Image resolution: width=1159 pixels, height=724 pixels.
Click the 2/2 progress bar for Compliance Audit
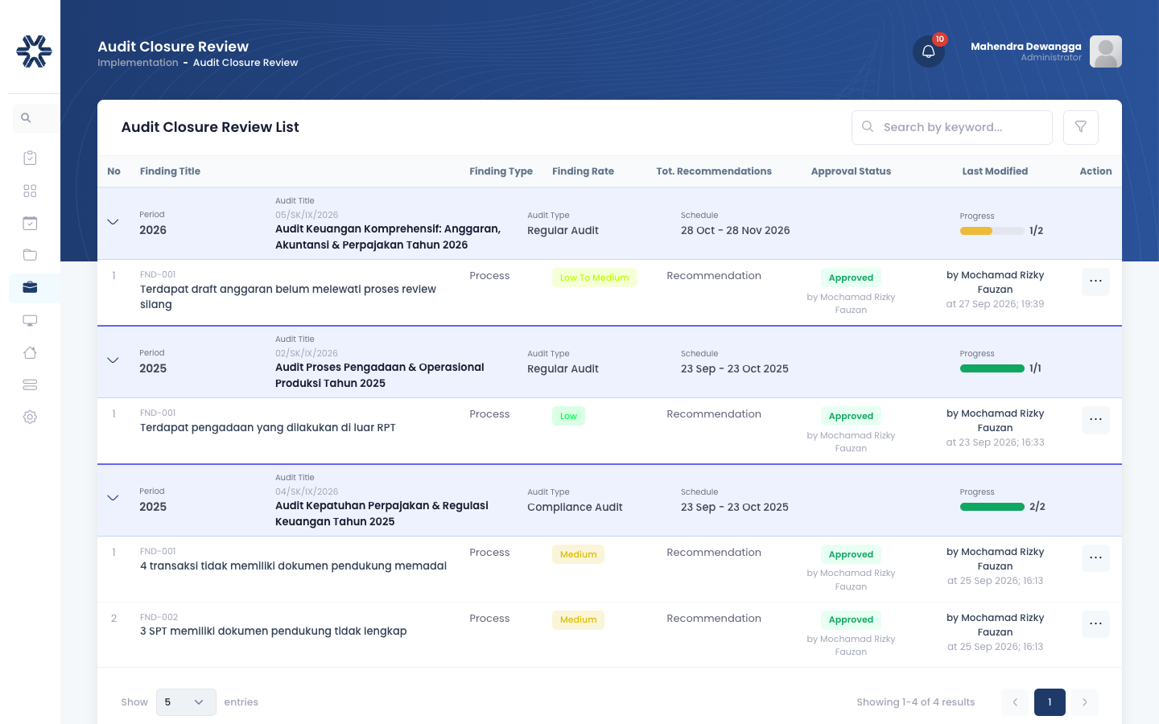coord(992,507)
